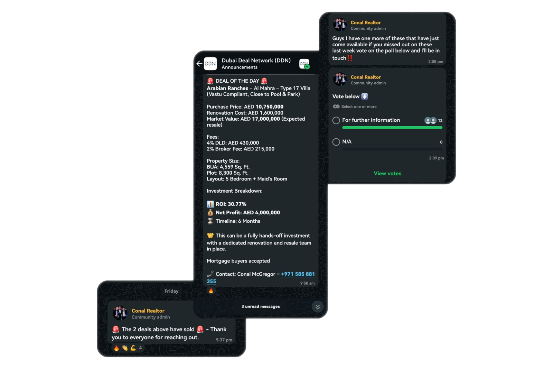Image resolution: width=553 pixels, height=369 pixels.
Task: Open voter avatars next to count 12
Action: (430, 120)
